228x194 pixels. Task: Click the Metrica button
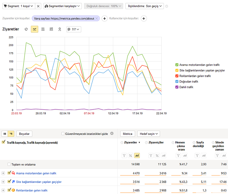127,134
